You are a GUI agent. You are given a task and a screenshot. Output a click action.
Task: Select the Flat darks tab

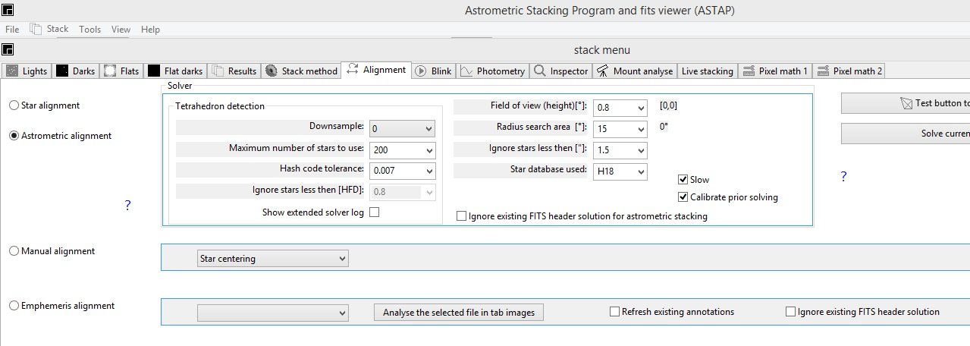(175, 71)
